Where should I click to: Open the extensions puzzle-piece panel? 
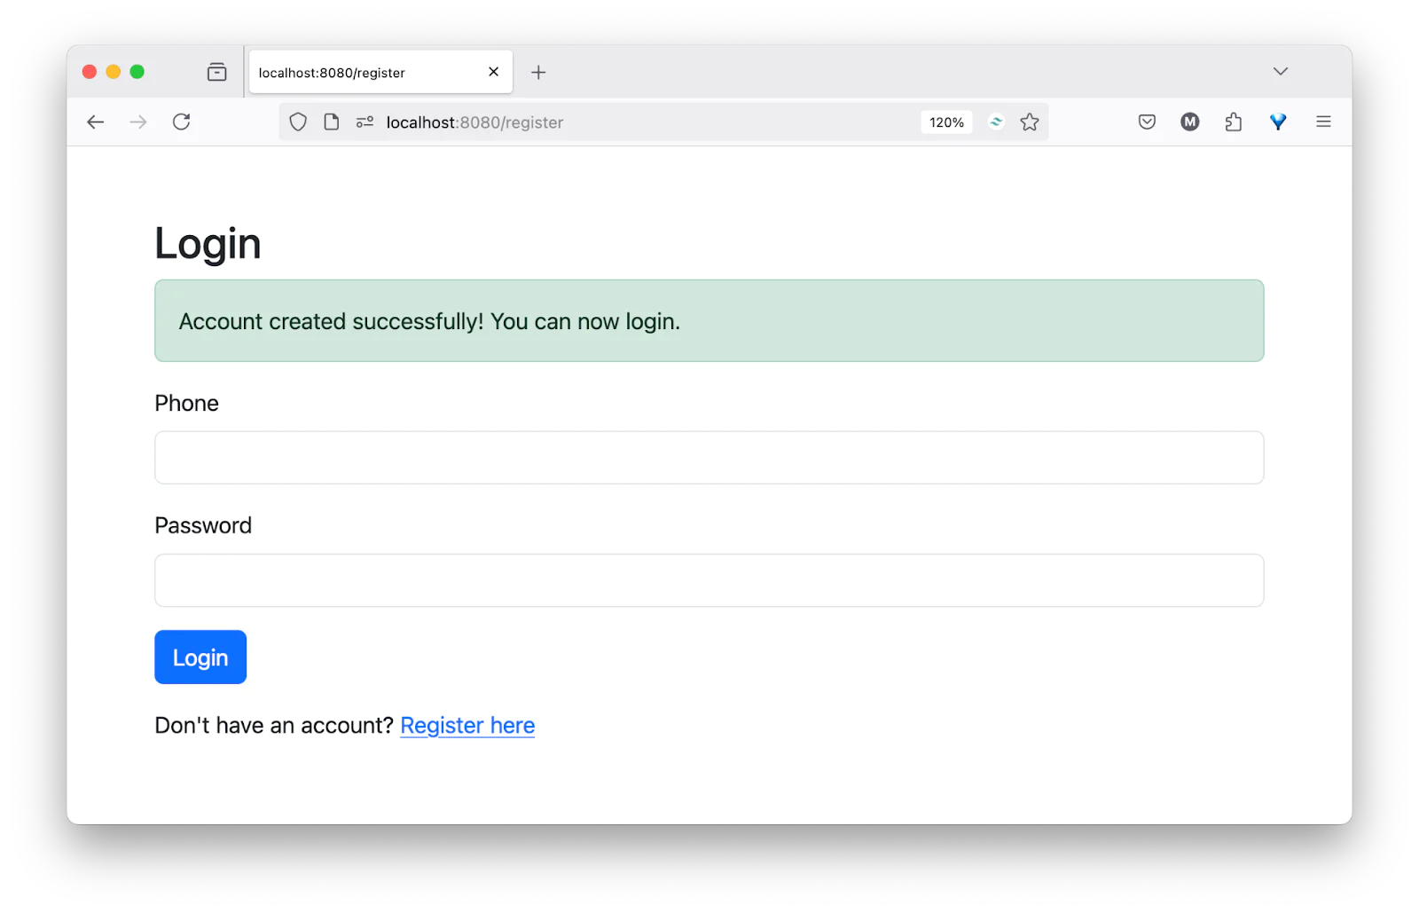click(x=1233, y=122)
